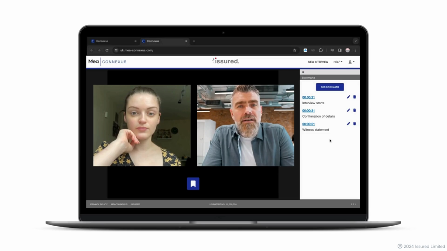Jump to timestamp 00:00:31
The height and width of the screenshot is (251, 447).
tap(308, 111)
